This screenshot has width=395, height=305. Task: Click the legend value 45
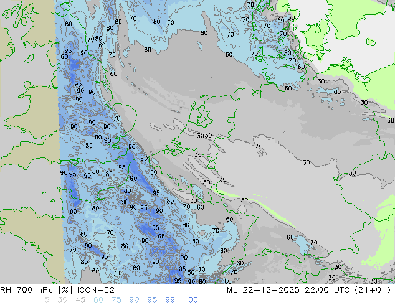[x=80, y=300]
